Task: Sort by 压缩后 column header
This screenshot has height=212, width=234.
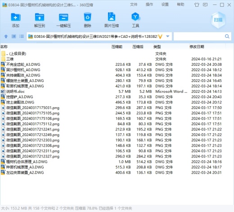Action: pyautogui.click(x=138, y=47)
